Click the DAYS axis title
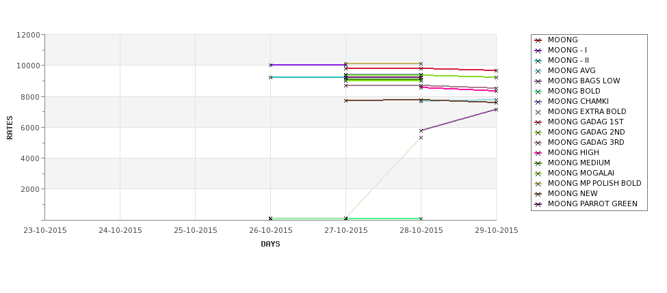The height and width of the screenshot is (293, 667). click(270, 245)
